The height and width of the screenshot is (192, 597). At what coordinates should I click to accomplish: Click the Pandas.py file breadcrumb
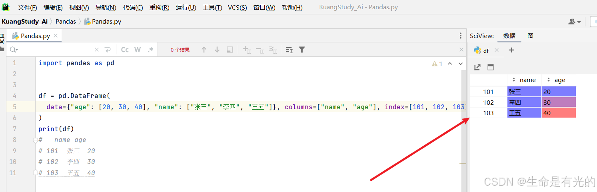tap(103, 22)
